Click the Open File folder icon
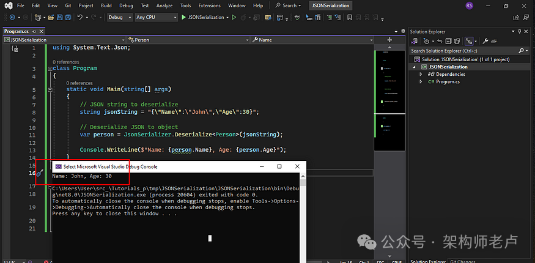This screenshot has height=263, width=535. [51, 17]
